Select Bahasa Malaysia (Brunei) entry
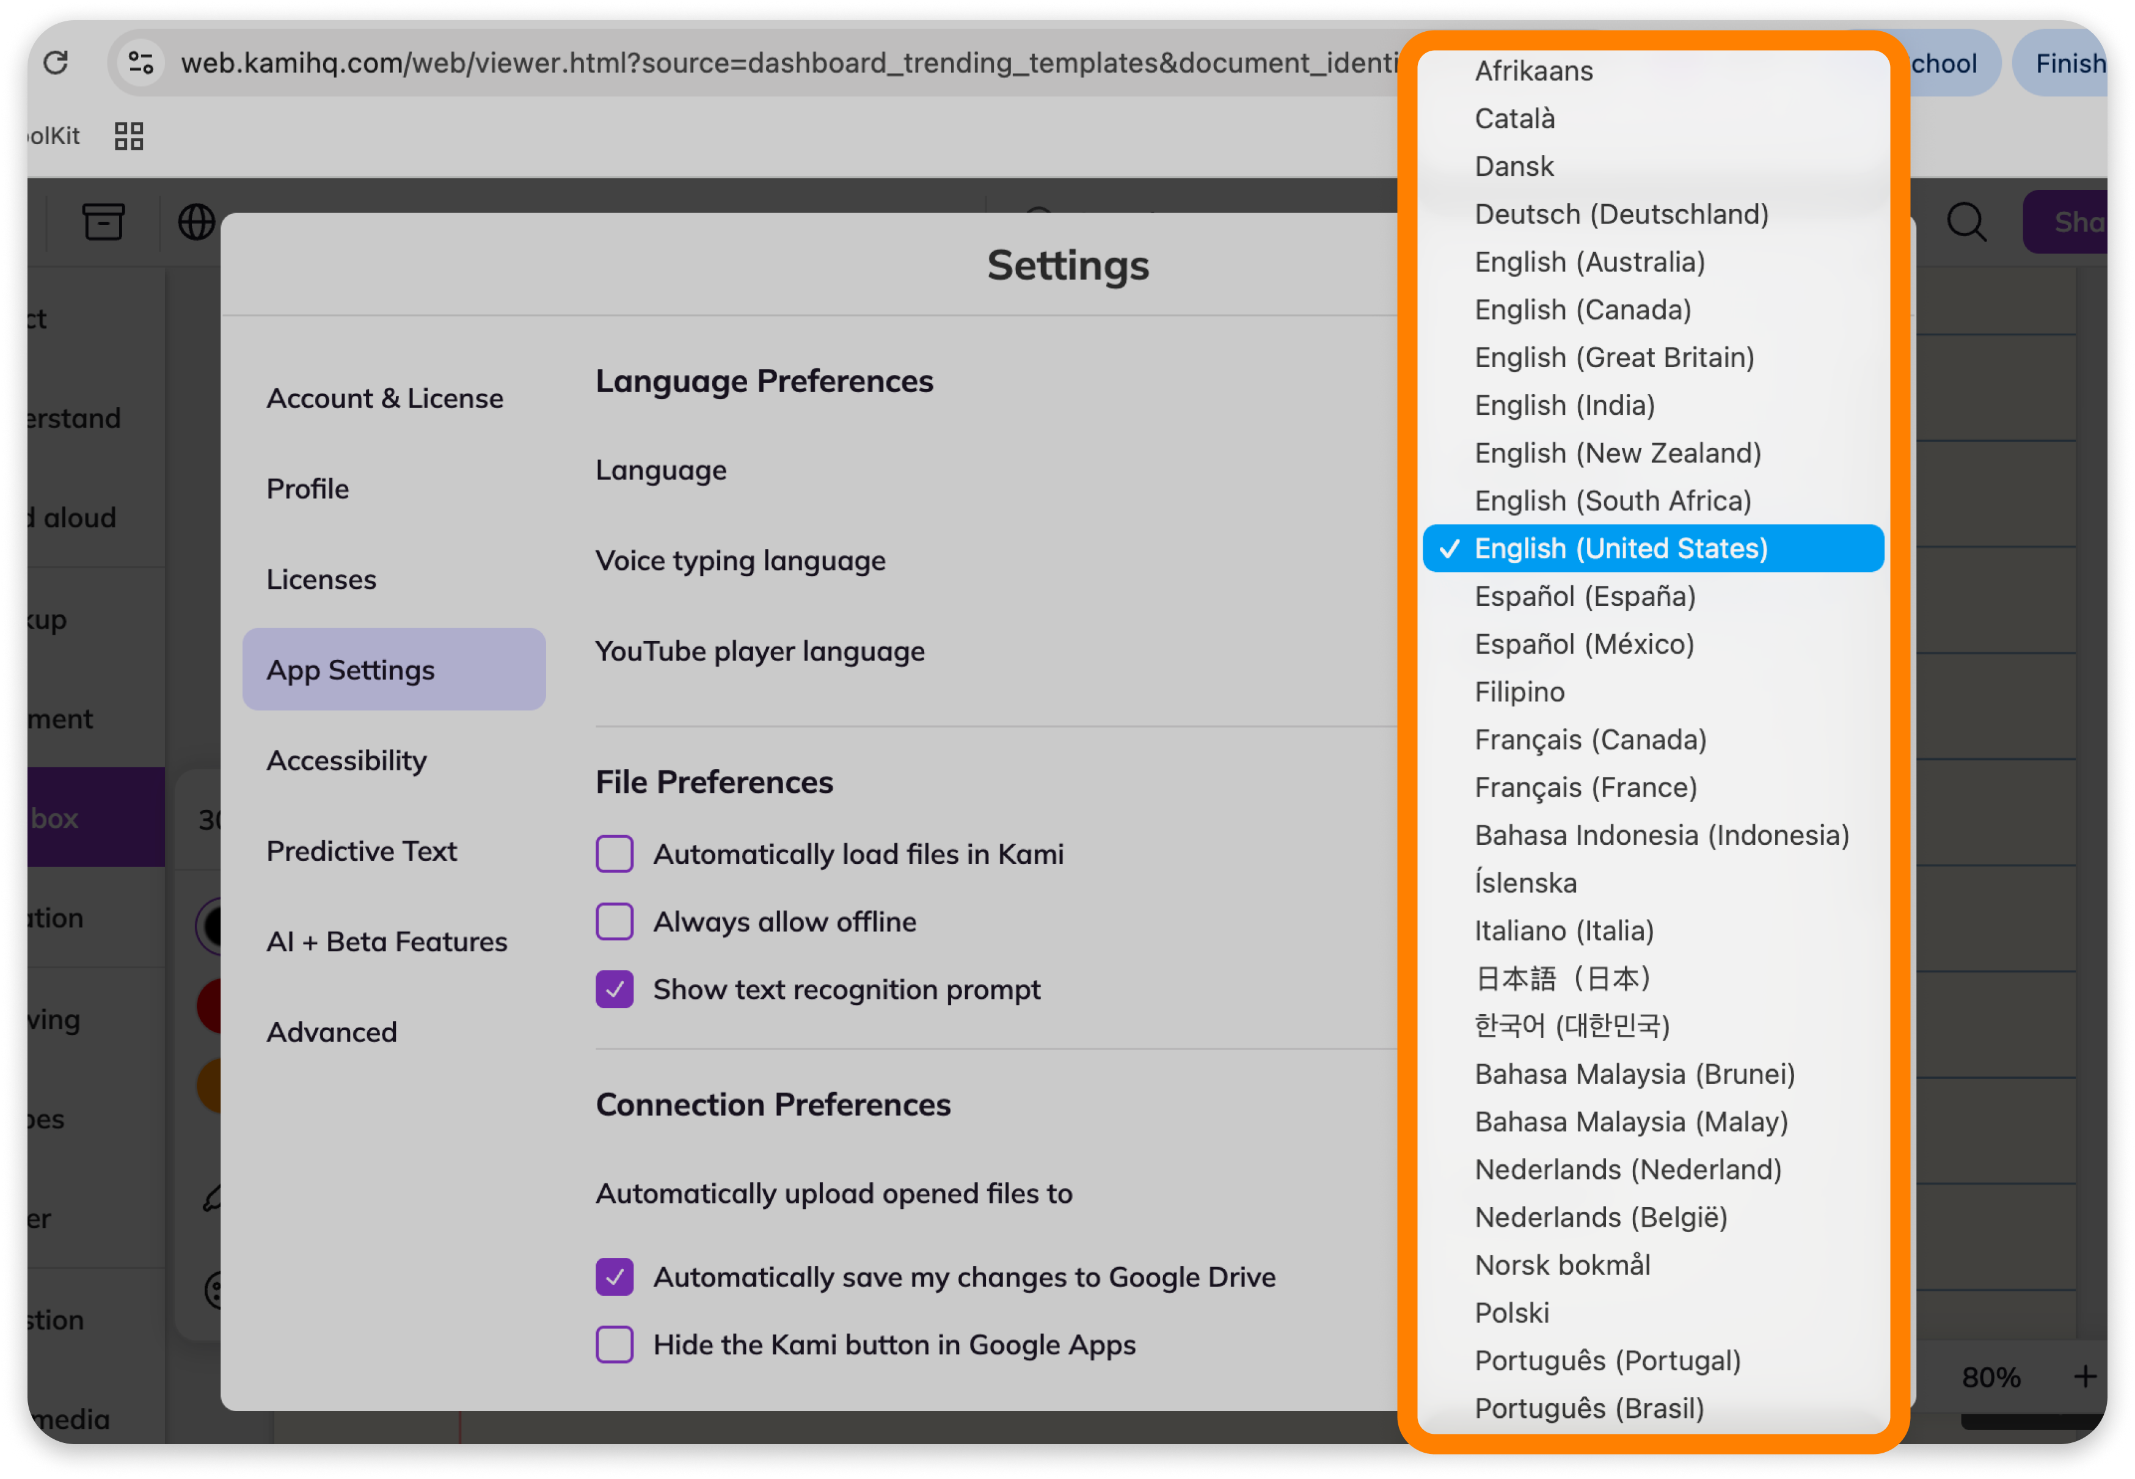This screenshot has height=1479, width=2135. 1653,1074
